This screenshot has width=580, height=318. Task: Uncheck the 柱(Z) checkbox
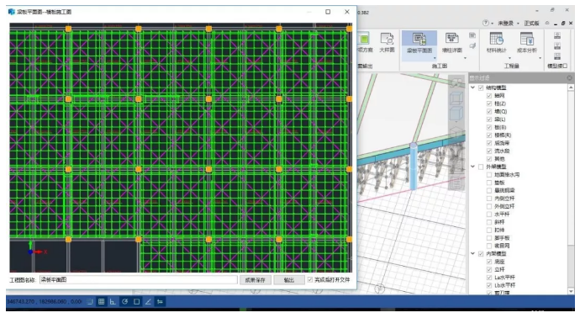click(489, 103)
